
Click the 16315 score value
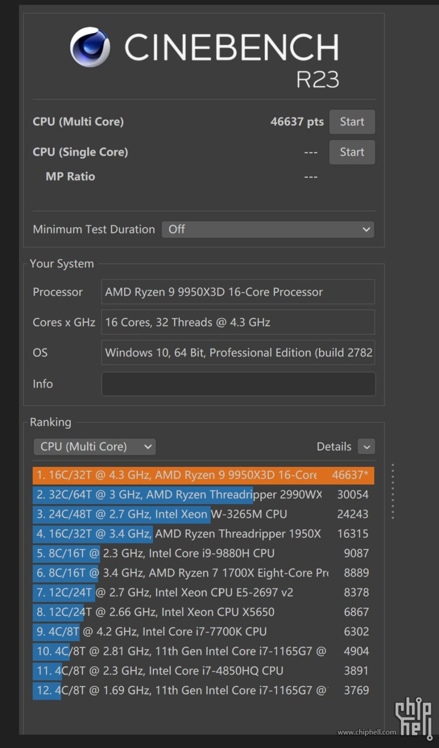point(353,534)
